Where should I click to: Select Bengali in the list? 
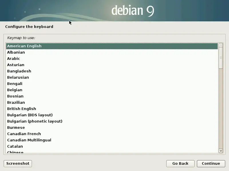(15, 84)
